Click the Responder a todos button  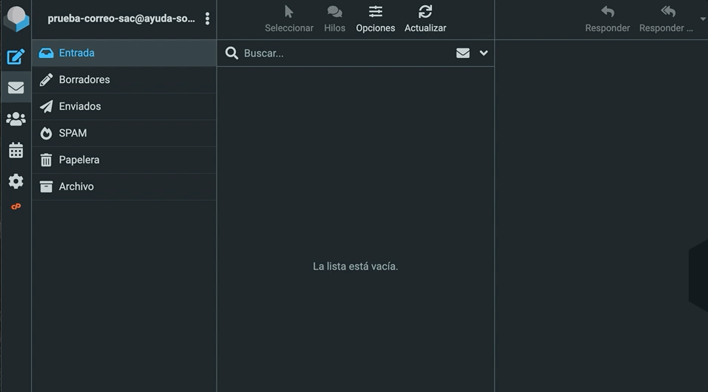click(666, 19)
